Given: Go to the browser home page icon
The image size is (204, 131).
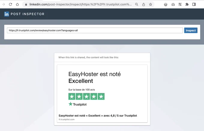Looking at the screenshot, I should (17, 4).
